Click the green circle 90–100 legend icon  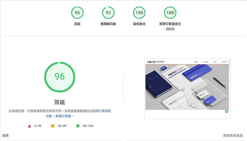click(x=78, y=126)
